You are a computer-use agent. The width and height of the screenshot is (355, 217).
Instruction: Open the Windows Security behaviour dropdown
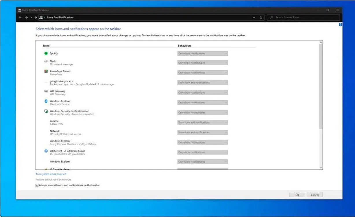click(x=203, y=112)
